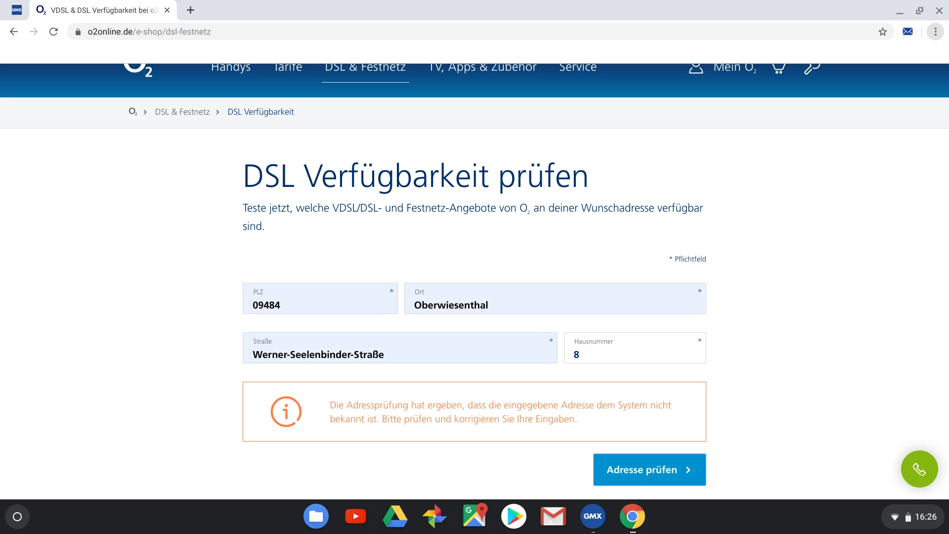Viewport: 949px width, 534px height.
Task: Click the wrench service icon
Action: pyautogui.click(x=812, y=68)
